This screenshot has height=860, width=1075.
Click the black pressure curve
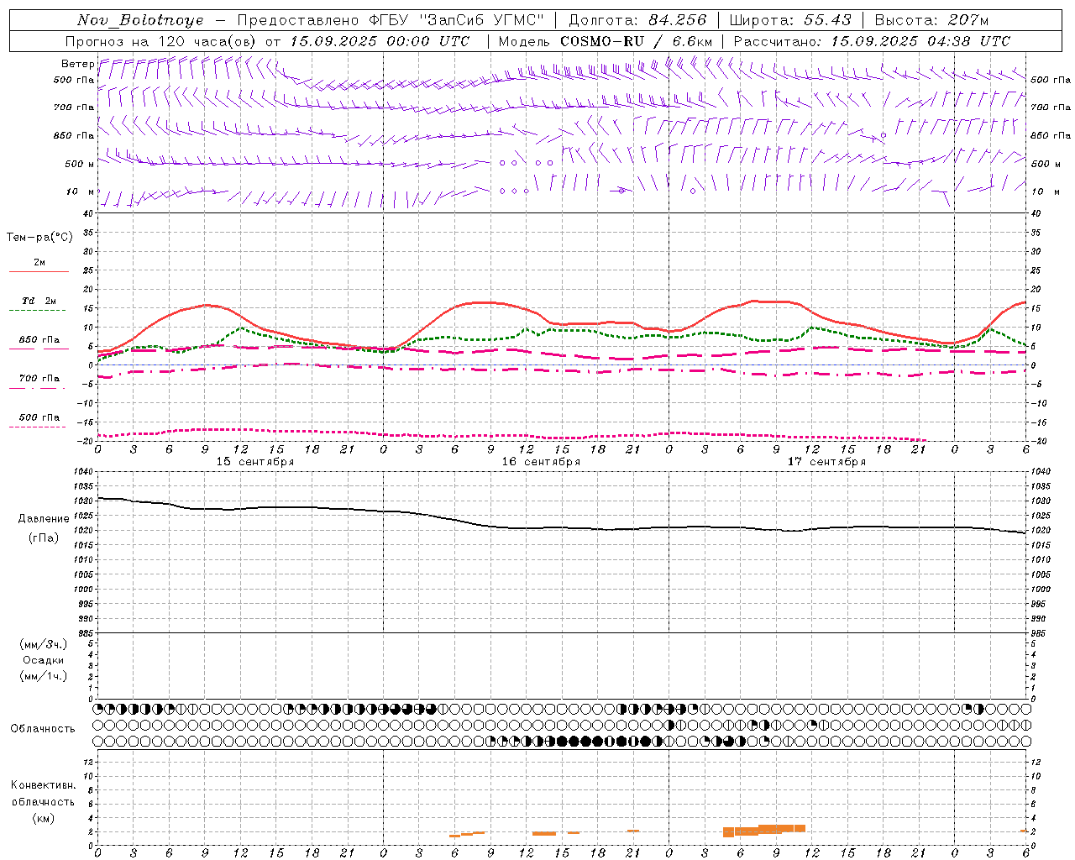[x=562, y=528]
